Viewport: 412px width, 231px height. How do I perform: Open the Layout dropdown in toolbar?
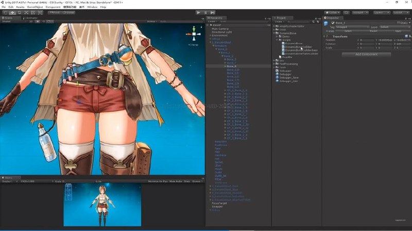click(401, 12)
